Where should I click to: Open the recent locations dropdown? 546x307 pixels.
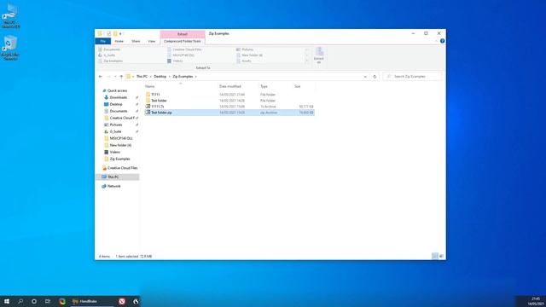[115, 76]
